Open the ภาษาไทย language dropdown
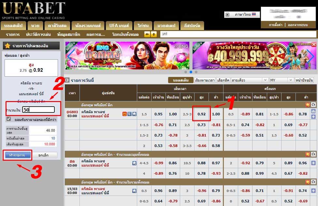Image resolution: width=318 pixels, height=206 pixels. click(242, 15)
